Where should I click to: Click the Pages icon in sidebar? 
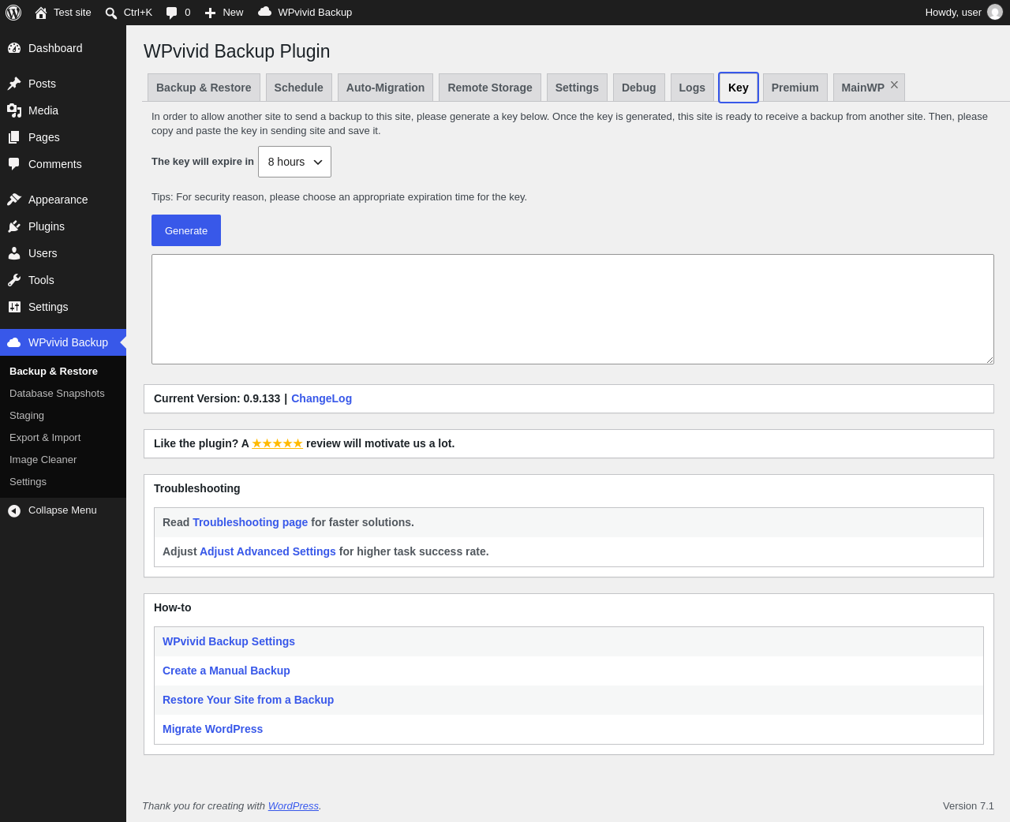pos(14,137)
